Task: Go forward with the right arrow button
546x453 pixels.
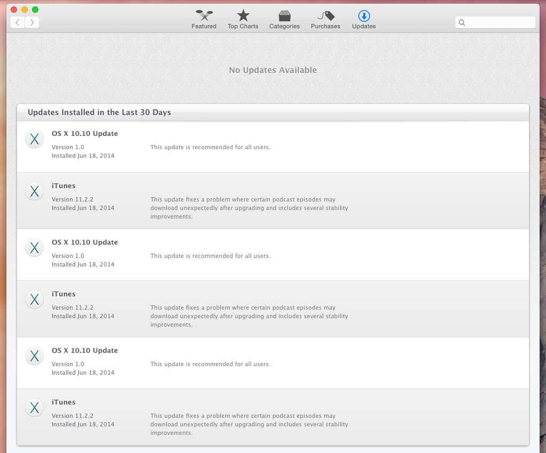Action: tap(32, 22)
